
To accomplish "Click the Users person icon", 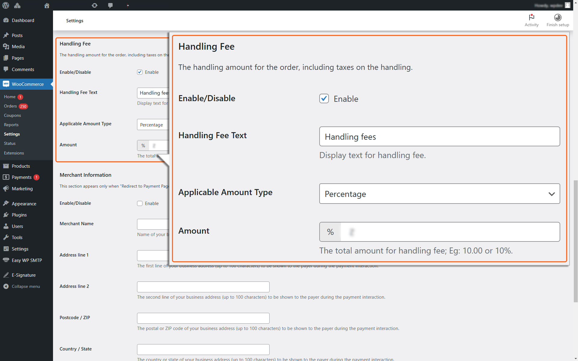I will click(x=6, y=226).
